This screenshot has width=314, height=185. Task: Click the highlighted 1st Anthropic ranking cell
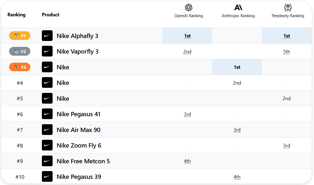[x=237, y=67]
